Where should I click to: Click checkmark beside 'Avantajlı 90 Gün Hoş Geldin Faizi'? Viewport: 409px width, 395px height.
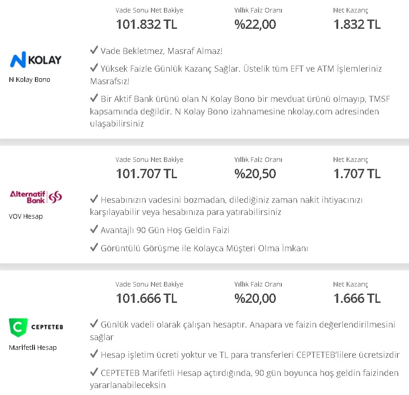94,229
